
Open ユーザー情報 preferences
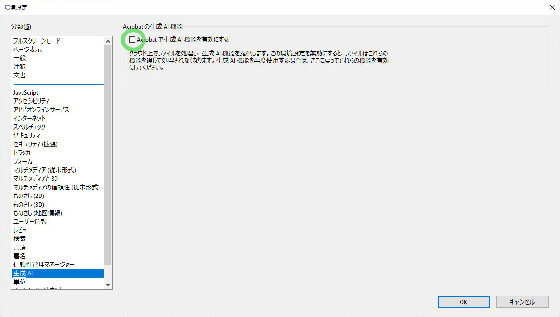[x=30, y=221]
